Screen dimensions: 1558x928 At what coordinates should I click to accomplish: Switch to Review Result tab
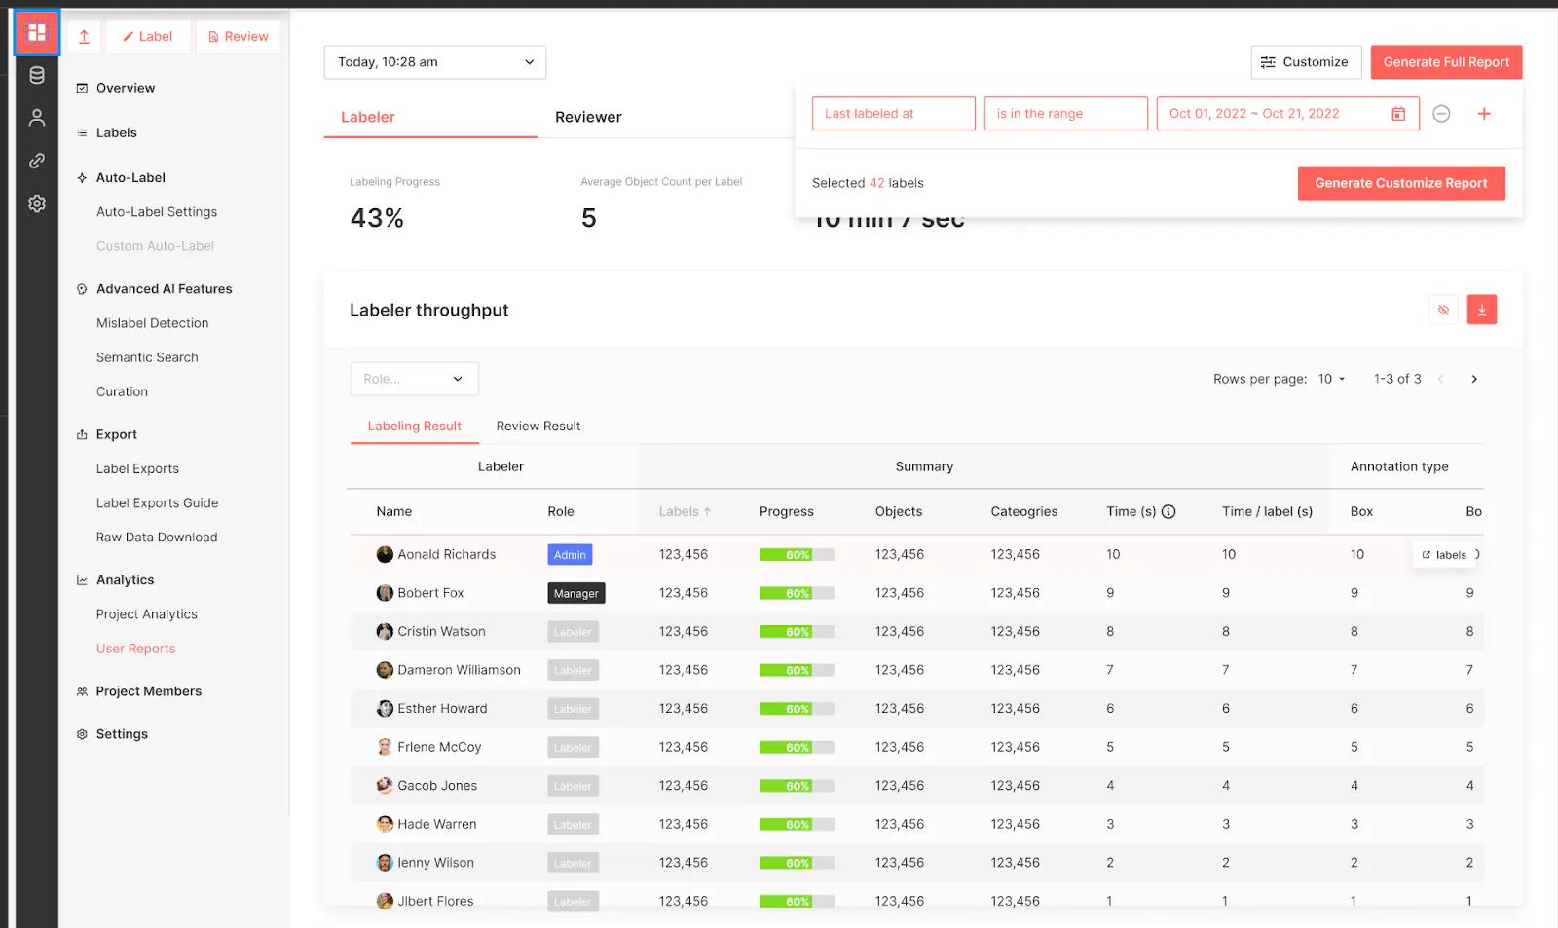pyautogui.click(x=538, y=427)
